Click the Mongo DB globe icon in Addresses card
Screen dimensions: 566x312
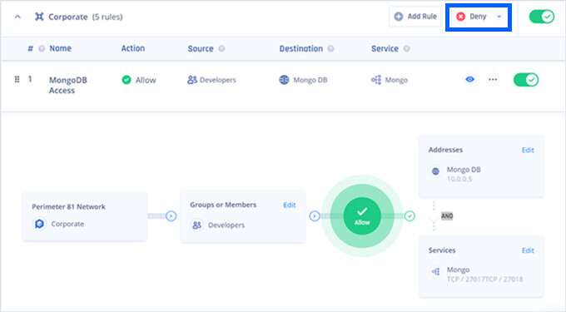tap(435, 171)
